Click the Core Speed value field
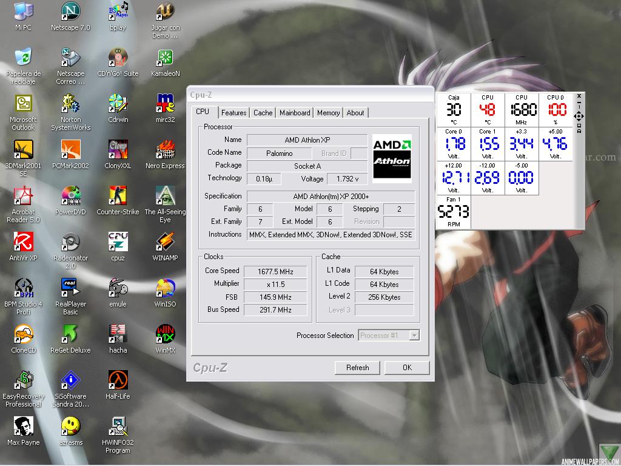This screenshot has width=621, height=466. click(276, 271)
